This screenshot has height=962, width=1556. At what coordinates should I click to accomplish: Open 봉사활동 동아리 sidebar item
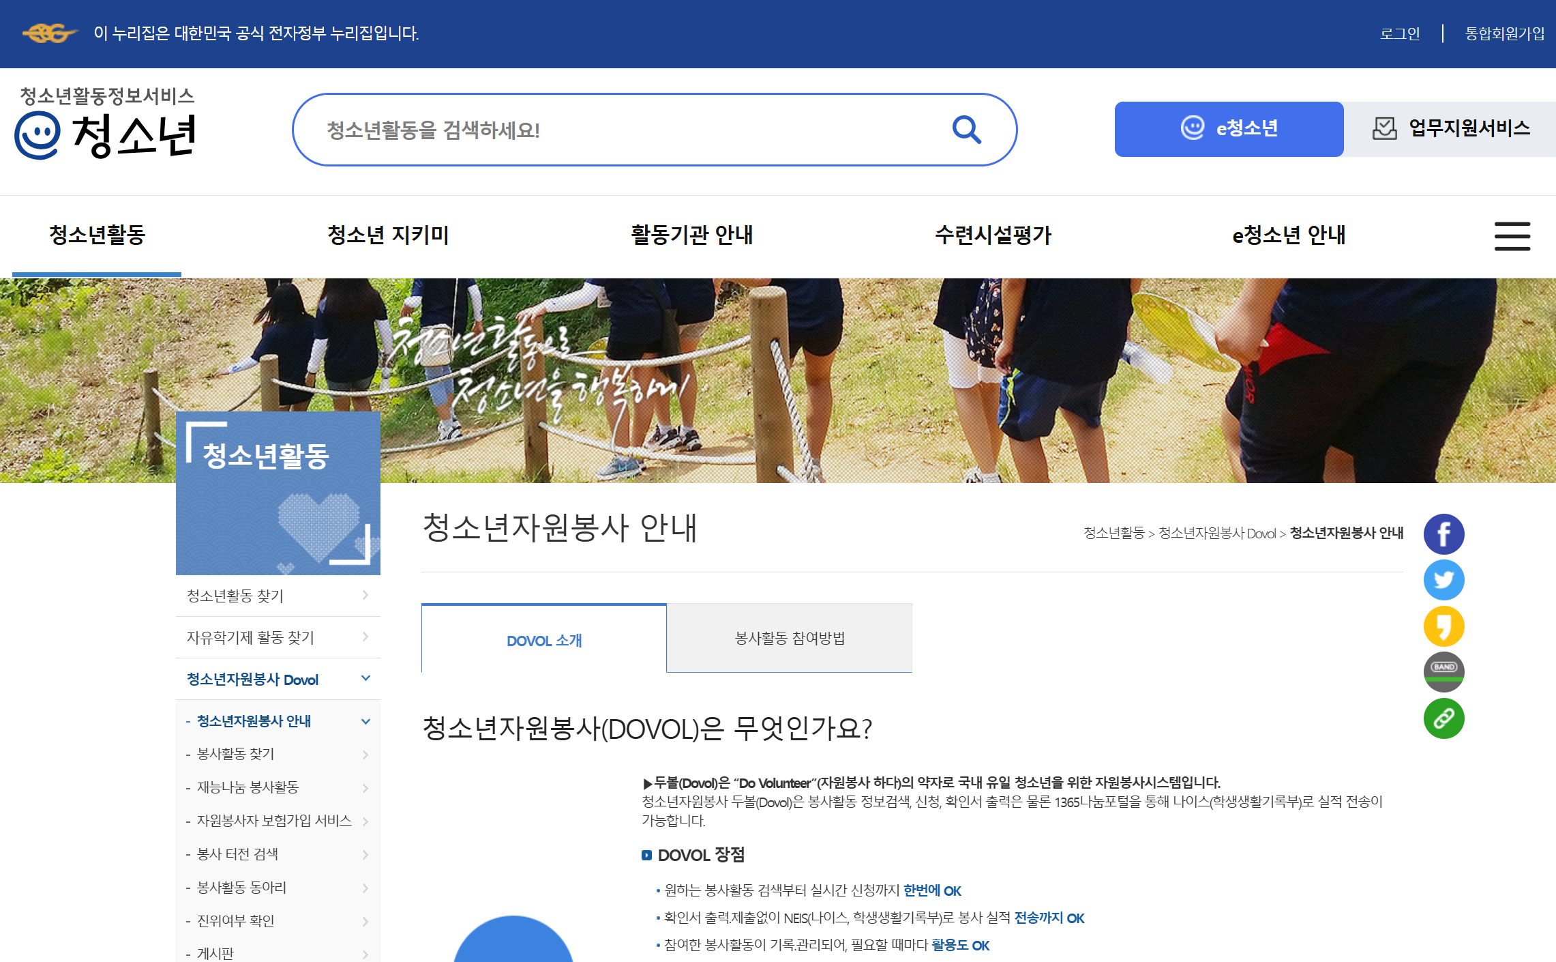point(278,888)
